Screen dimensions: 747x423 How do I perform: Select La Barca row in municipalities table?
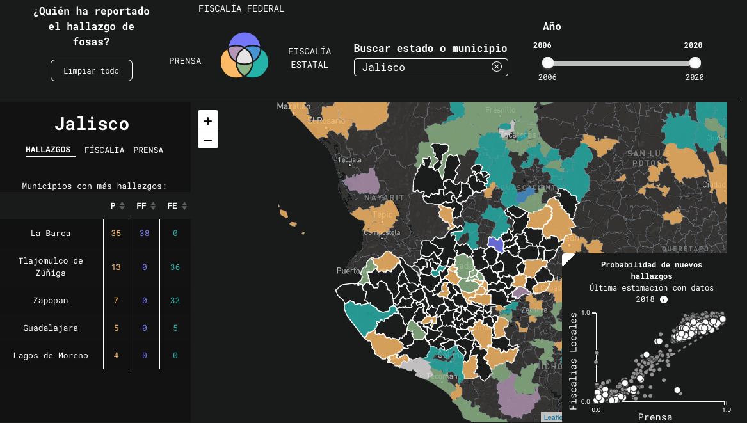tap(51, 234)
